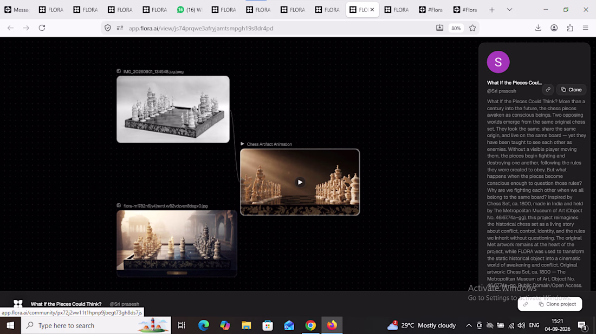This screenshot has height=334, width=596.
Task: Click the 'What If the Pieces Coul...' panel title
Action: point(514,83)
